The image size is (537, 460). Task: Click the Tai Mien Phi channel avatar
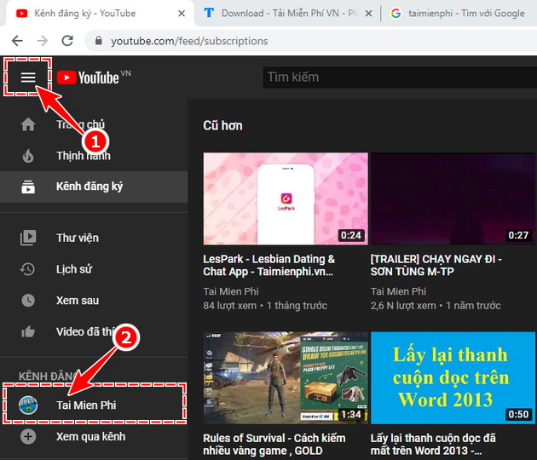tap(28, 405)
